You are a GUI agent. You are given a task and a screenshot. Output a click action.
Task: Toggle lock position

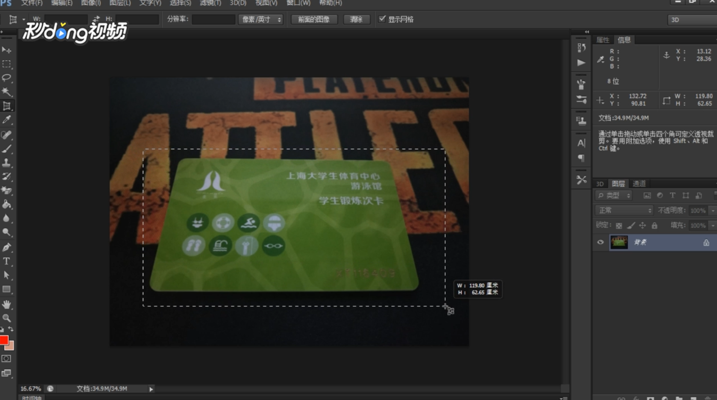coord(643,225)
